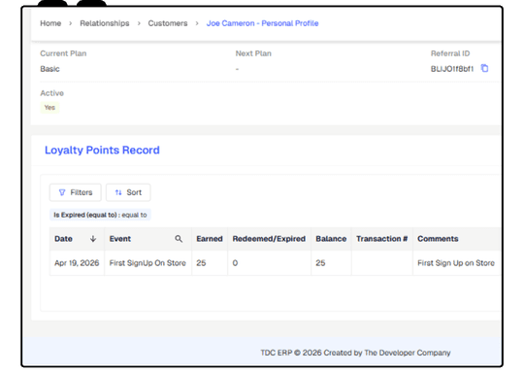Click the Current Plan value Basic

coord(49,69)
